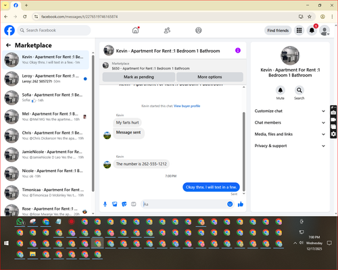Attach a photo file icon
The width and height of the screenshot is (338, 270).
tap(115, 204)
